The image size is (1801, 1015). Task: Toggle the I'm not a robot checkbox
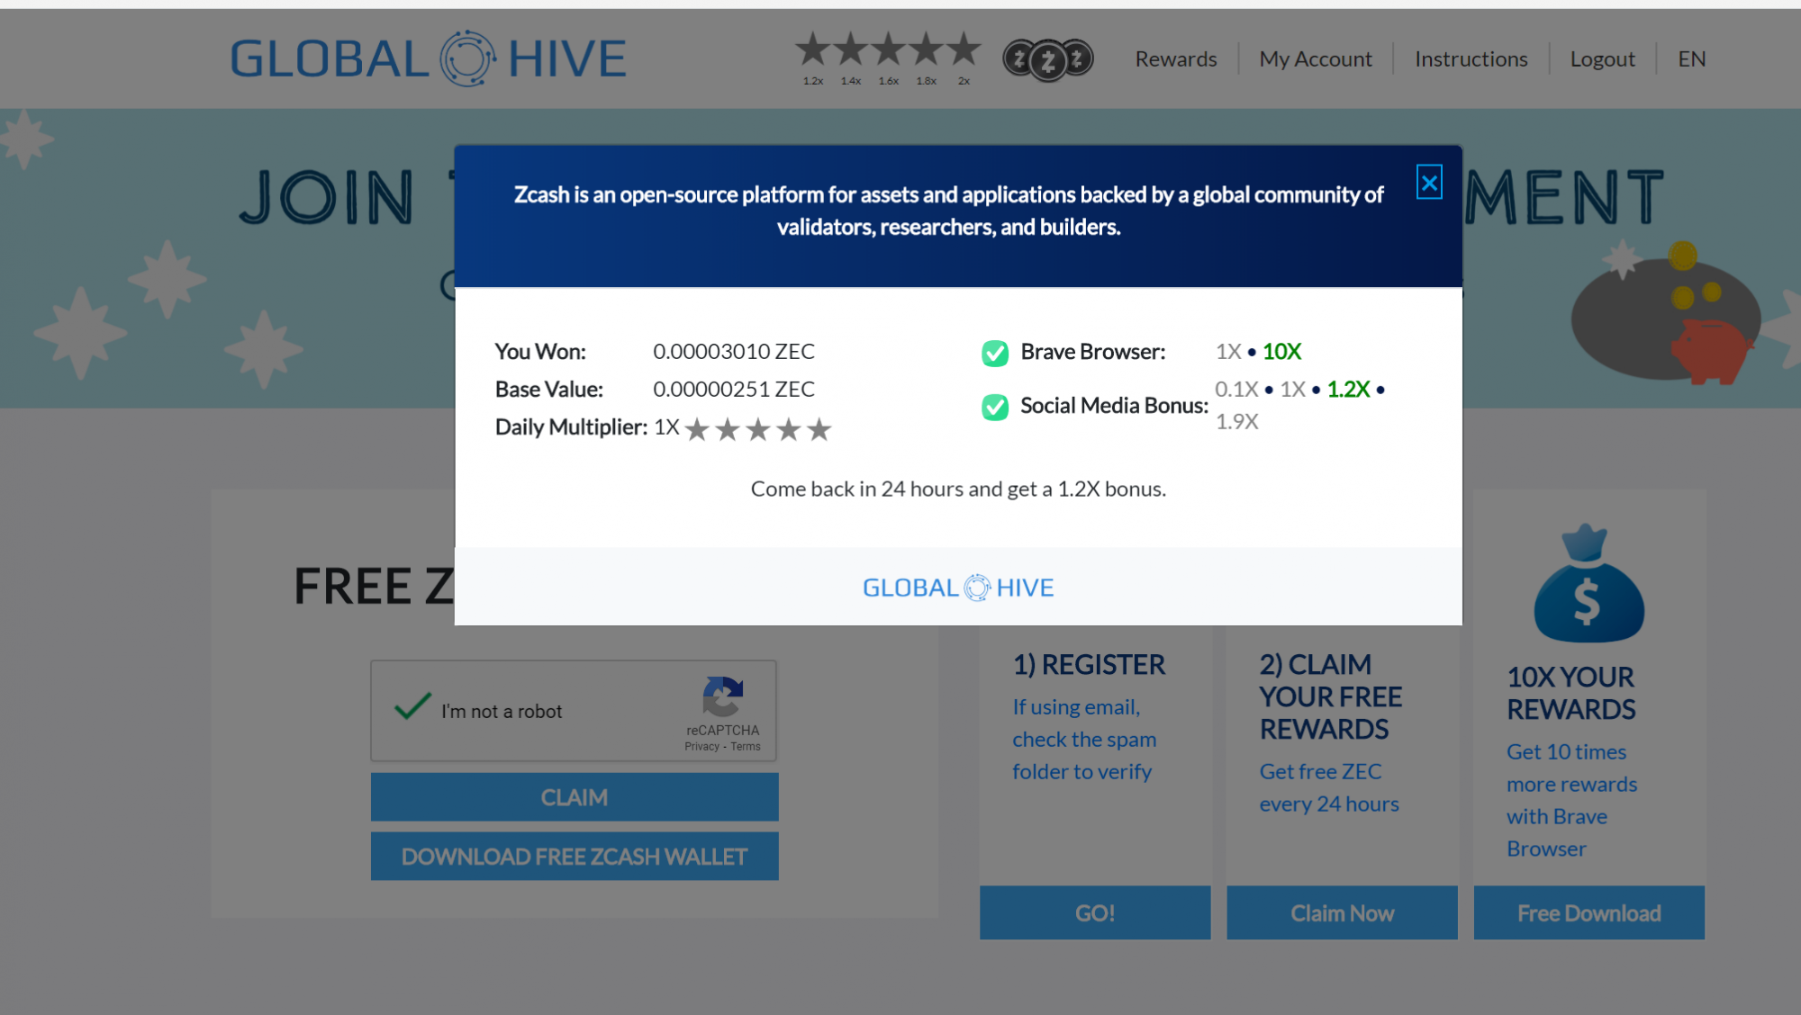click(412, 708)
